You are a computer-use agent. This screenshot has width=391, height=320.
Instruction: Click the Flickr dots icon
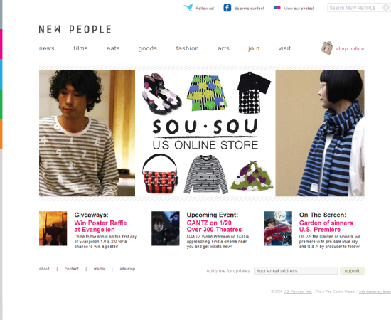pyautogui.click(x=277, y=8)
